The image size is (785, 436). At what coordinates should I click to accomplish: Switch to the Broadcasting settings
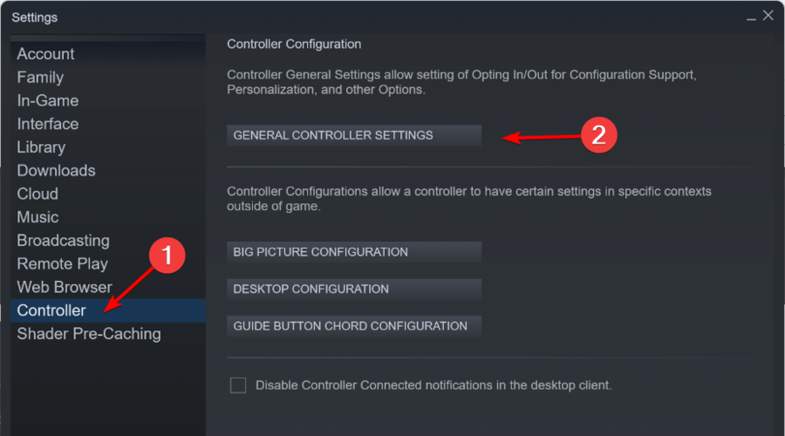(63, 241)
